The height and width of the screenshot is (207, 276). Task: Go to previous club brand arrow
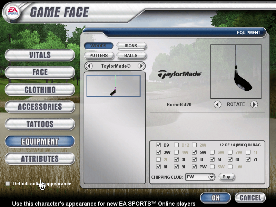pos(89,66)
